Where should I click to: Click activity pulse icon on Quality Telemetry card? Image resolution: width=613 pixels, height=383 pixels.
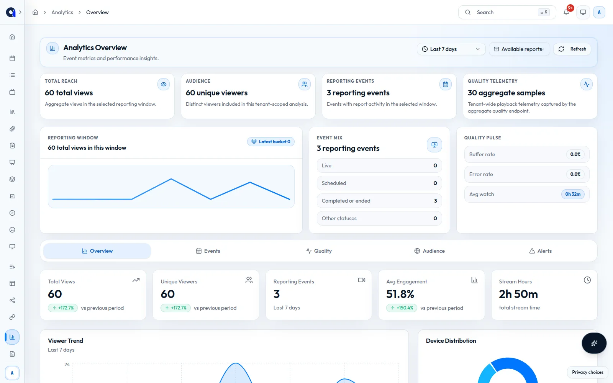coord(587,84)
